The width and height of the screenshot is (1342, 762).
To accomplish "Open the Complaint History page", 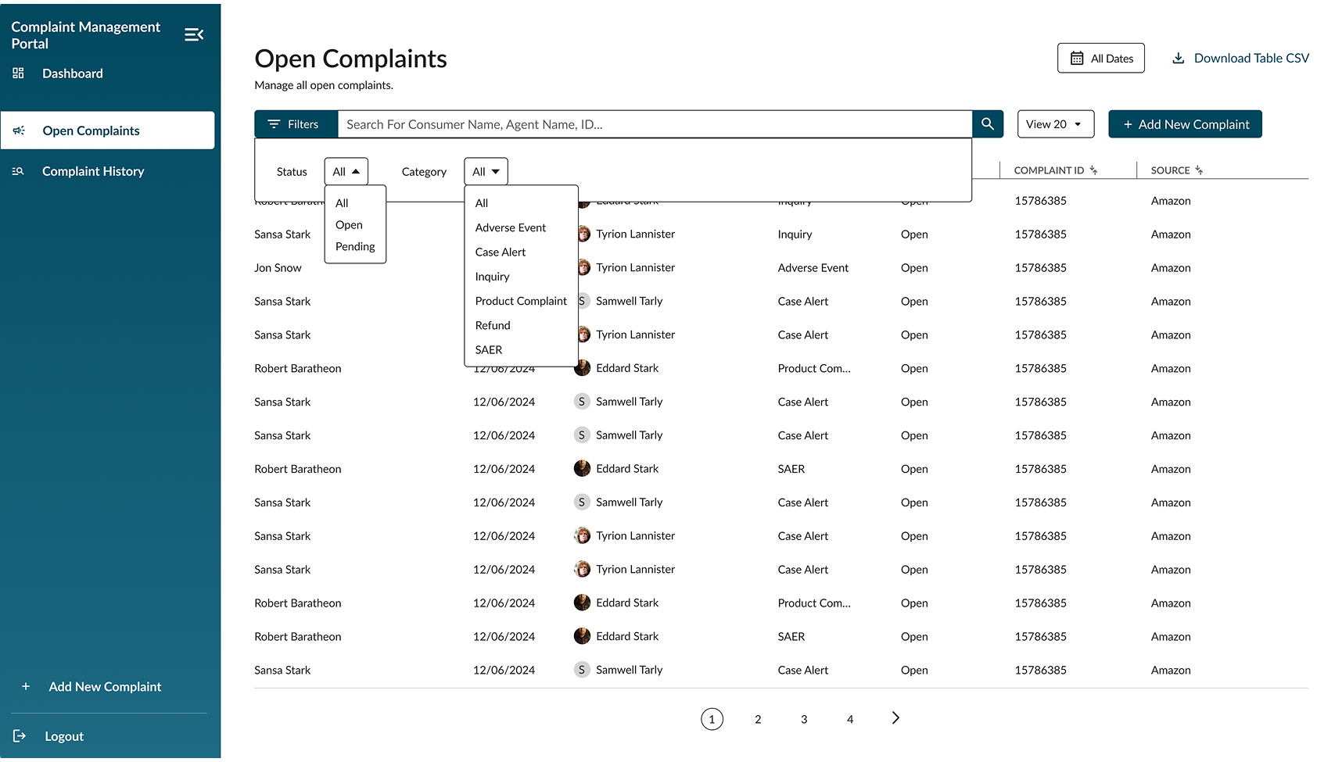I will [x=93, y=172].
